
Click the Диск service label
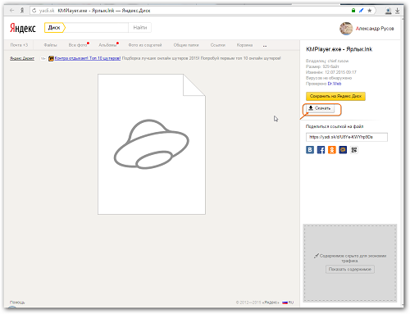(54, 28)
